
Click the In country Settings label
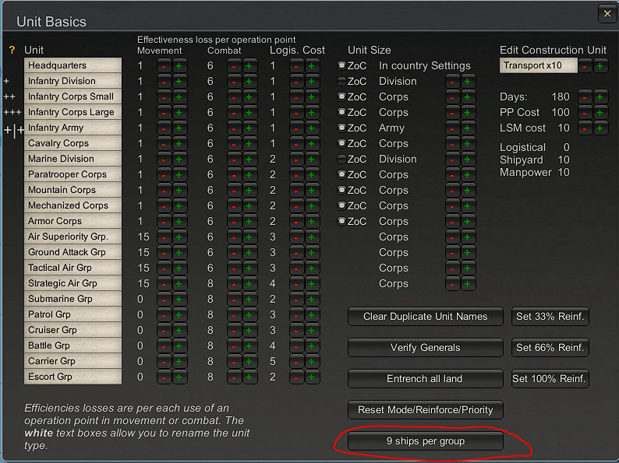[x=425, y=66]
